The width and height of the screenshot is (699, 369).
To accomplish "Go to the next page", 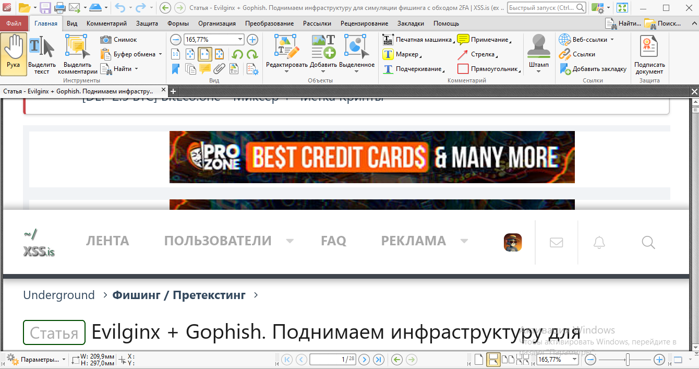I will [x=364, y=360].
